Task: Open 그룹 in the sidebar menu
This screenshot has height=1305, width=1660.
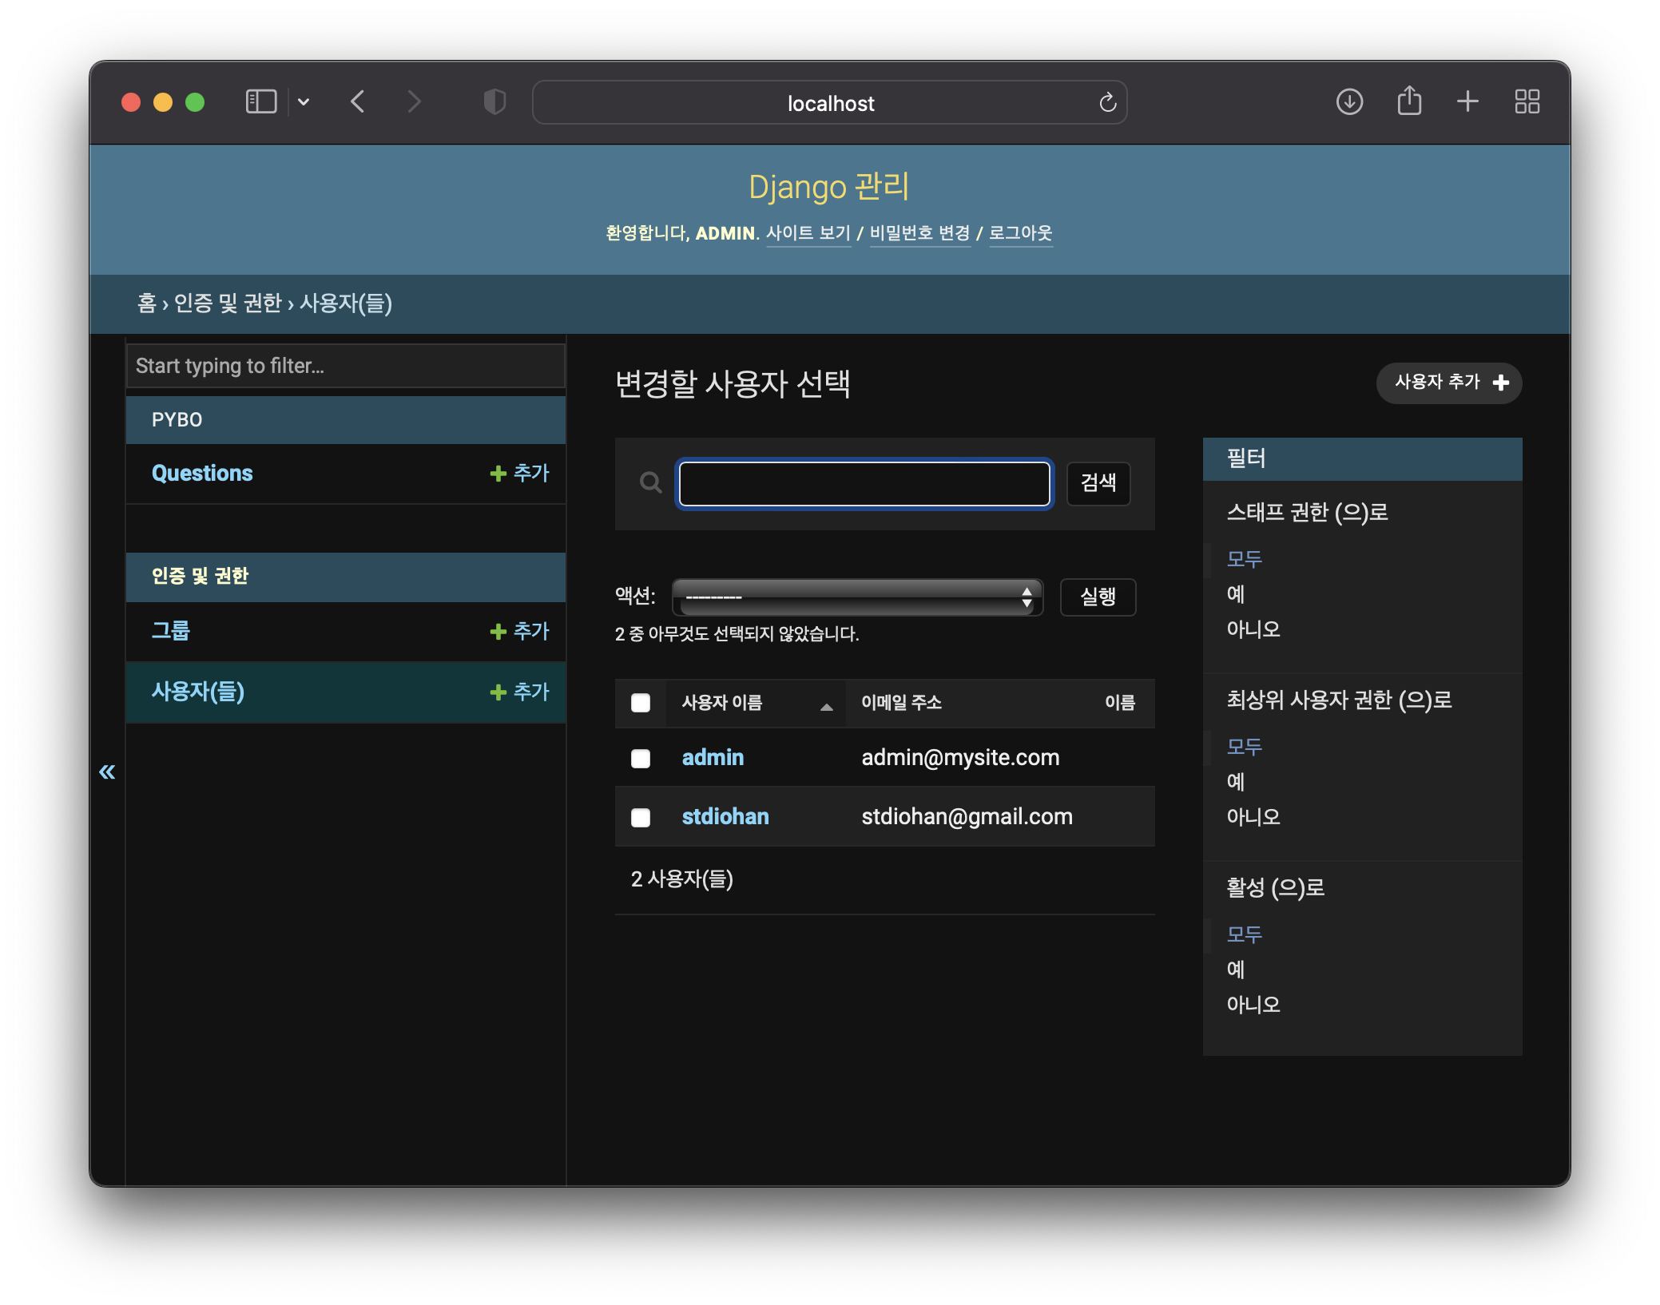Action: (171, 631)
